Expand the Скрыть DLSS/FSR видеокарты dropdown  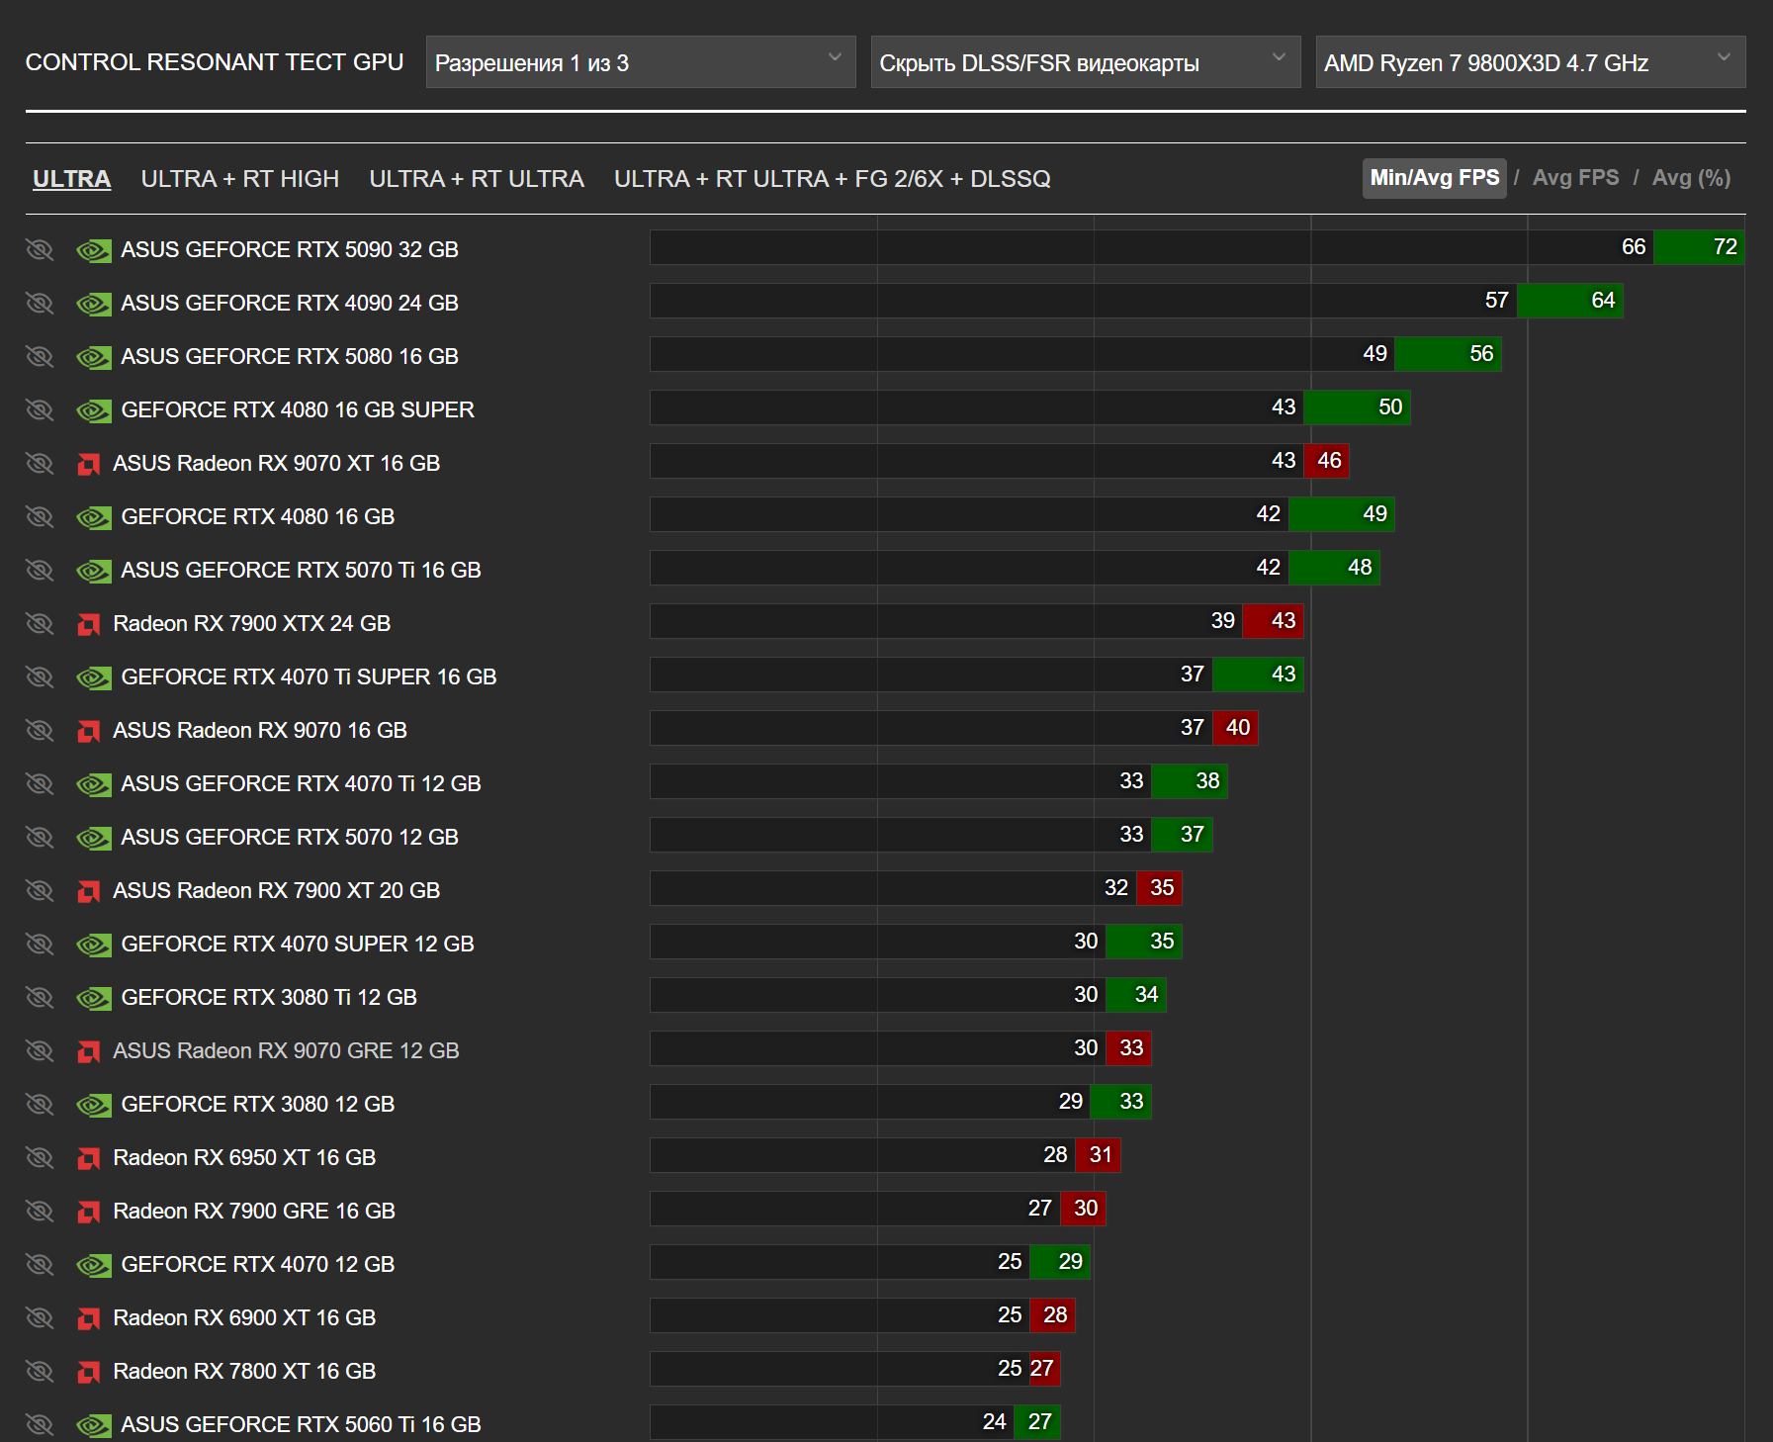click(1086, 62)
